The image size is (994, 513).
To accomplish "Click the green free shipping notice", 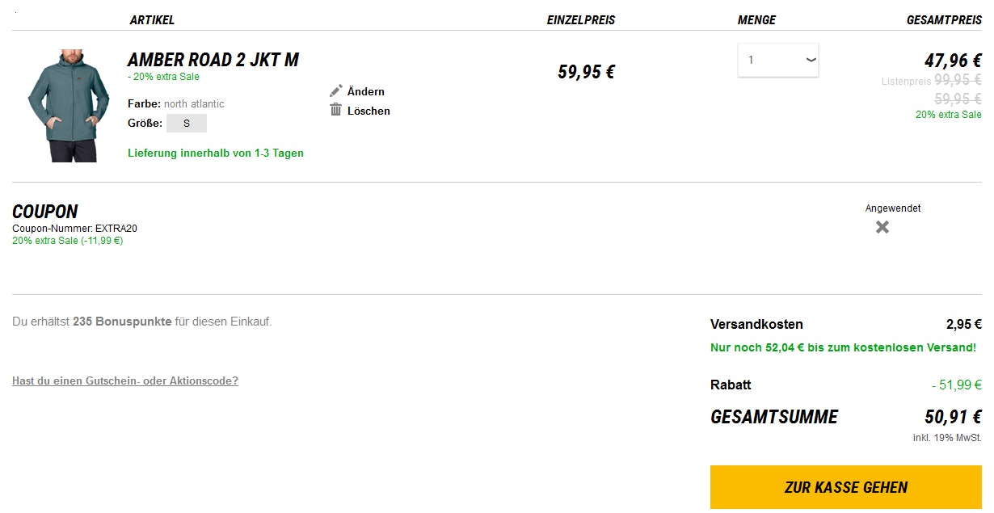I will click(x=843, y=347).
